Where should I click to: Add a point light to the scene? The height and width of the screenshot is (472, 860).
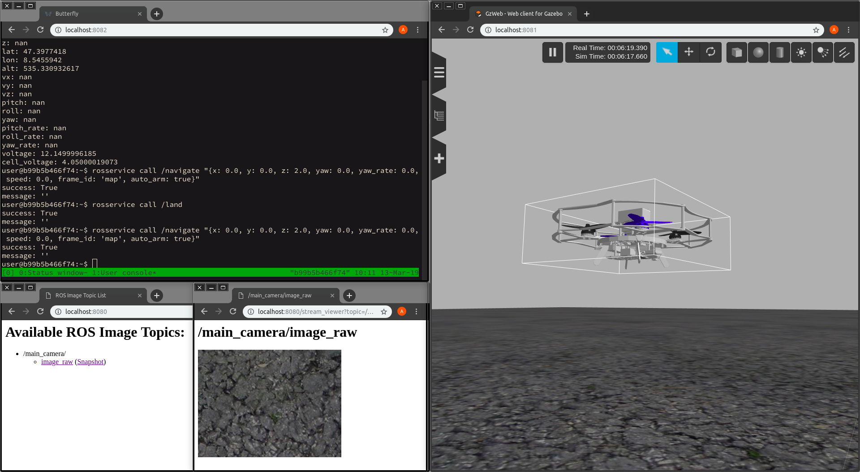coord(801,52)
